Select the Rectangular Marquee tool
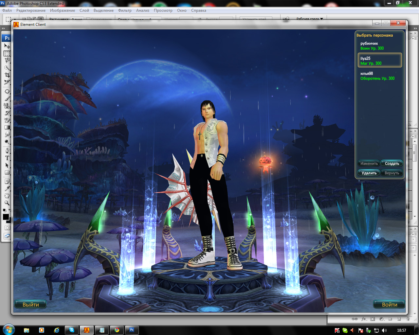This screenshot has height=335, width=419. [x=7, y=54]
